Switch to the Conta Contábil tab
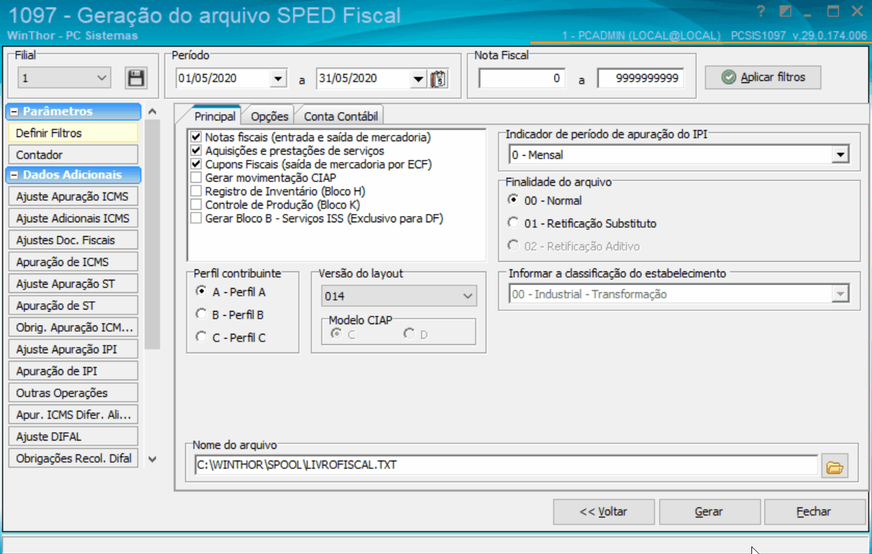The height and width of the screenshot is (554, 872). pos(341,116)
